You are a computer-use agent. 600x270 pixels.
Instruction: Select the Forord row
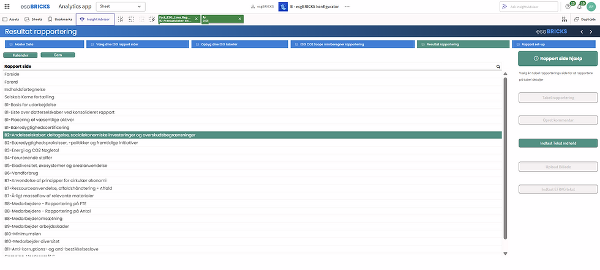point(252,82)
